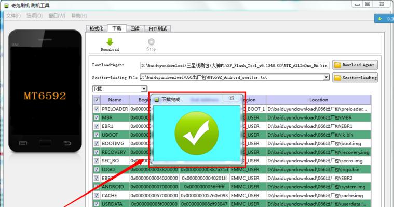Viewport: 394px width, 207px height.
Task: Click the secro.img location cell
Action: (318, 160)
